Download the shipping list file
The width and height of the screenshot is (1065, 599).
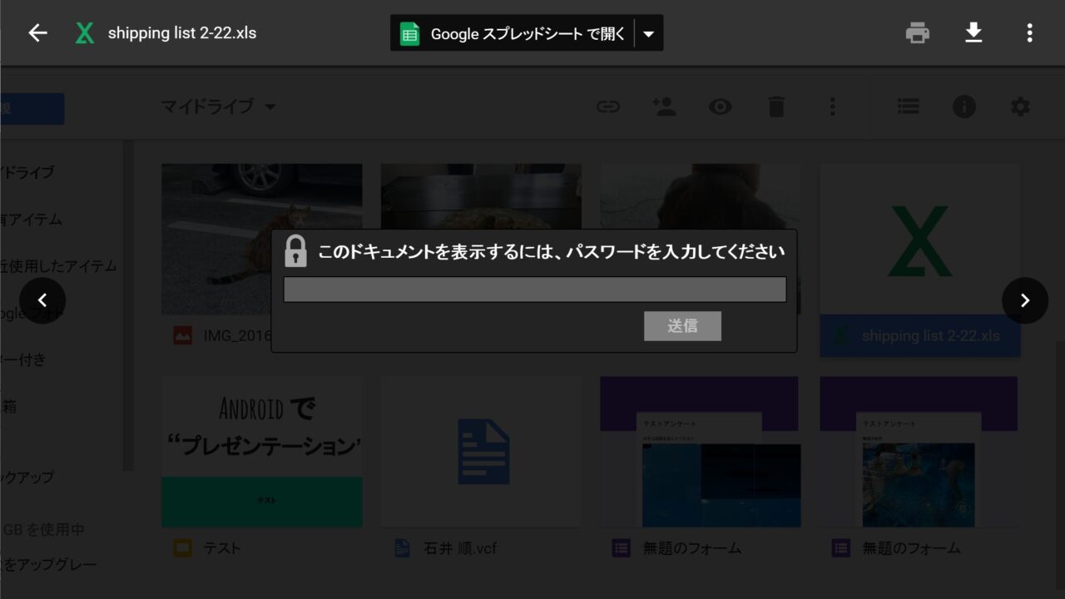click(x=973, y=33)
